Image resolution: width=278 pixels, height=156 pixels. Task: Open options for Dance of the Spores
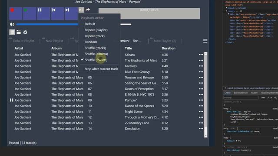point(201,106)
